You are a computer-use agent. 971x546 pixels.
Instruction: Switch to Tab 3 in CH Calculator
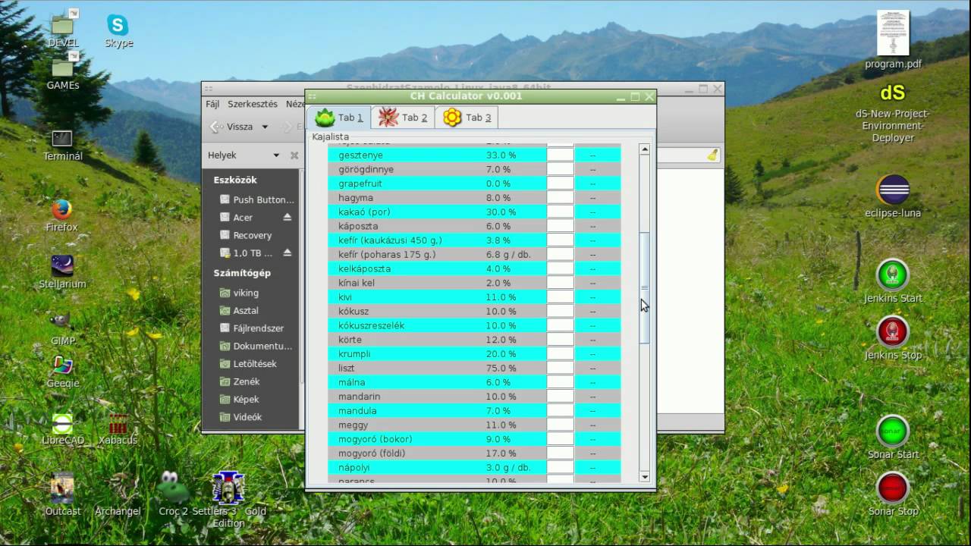467,118
